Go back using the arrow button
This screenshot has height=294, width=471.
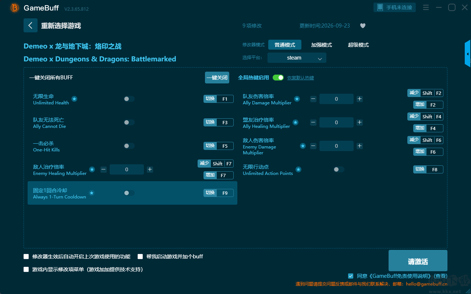pyautogui.click(x=31, y=25)
